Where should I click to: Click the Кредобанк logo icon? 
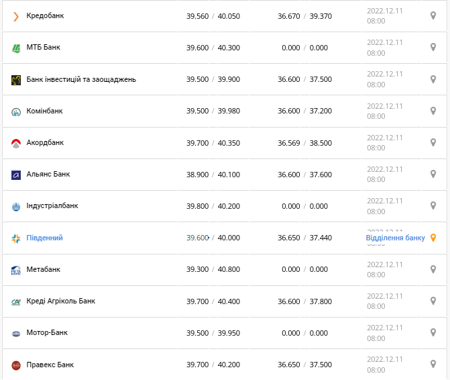[x=16, y=17]
